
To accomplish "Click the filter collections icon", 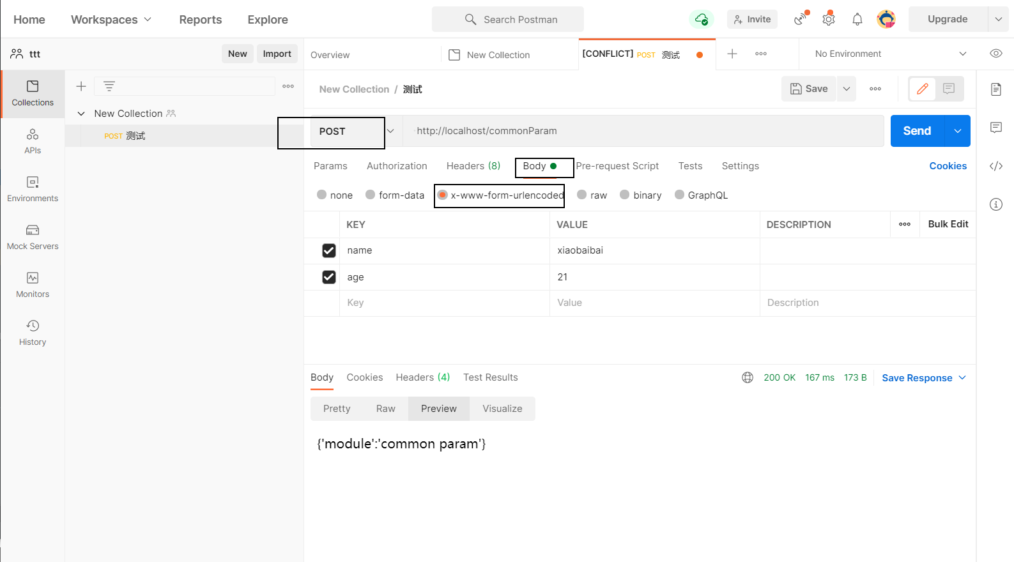I will (109, 86).
